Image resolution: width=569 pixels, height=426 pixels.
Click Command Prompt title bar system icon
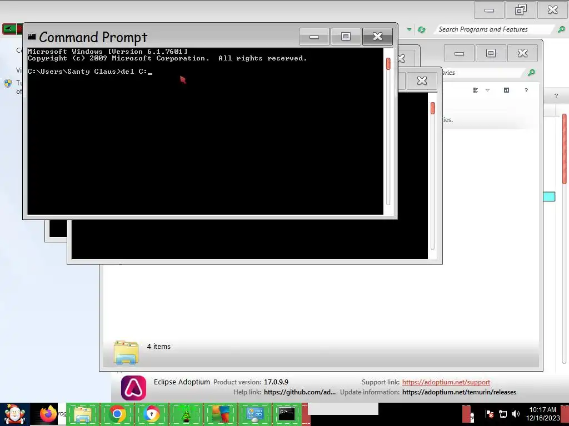coord(32,36)
